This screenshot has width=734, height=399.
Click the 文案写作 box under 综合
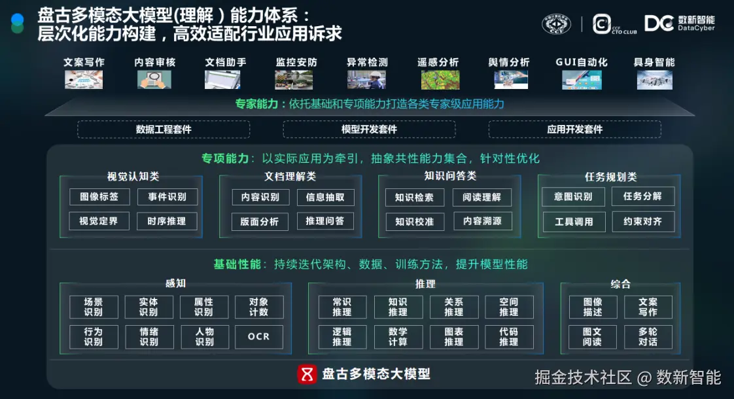pyautogui.click(x=648, y=307)
